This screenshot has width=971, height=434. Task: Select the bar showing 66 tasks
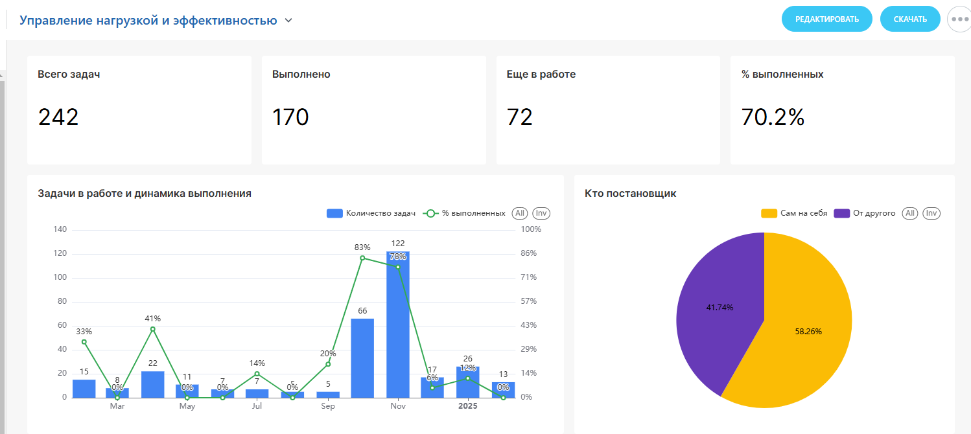click(362, 358)
